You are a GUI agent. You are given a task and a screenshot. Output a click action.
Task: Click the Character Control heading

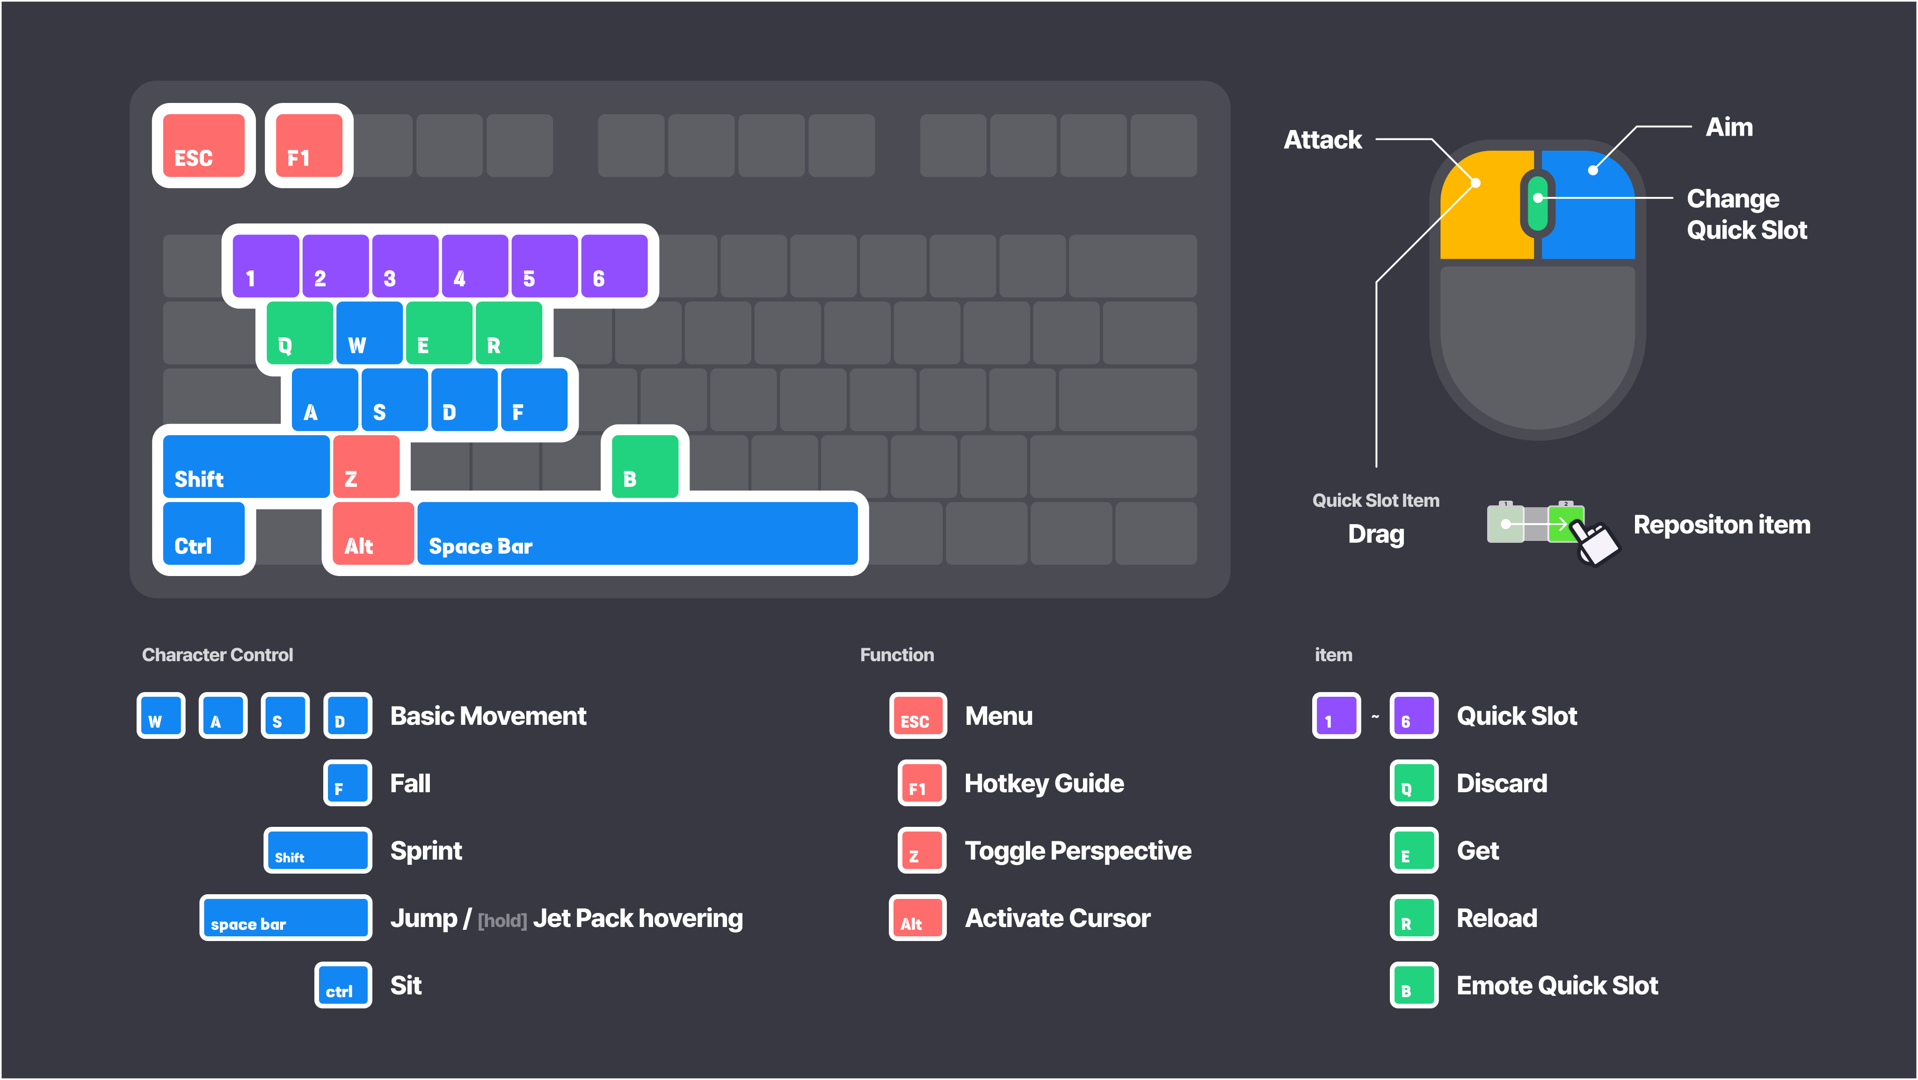[218, 655]
